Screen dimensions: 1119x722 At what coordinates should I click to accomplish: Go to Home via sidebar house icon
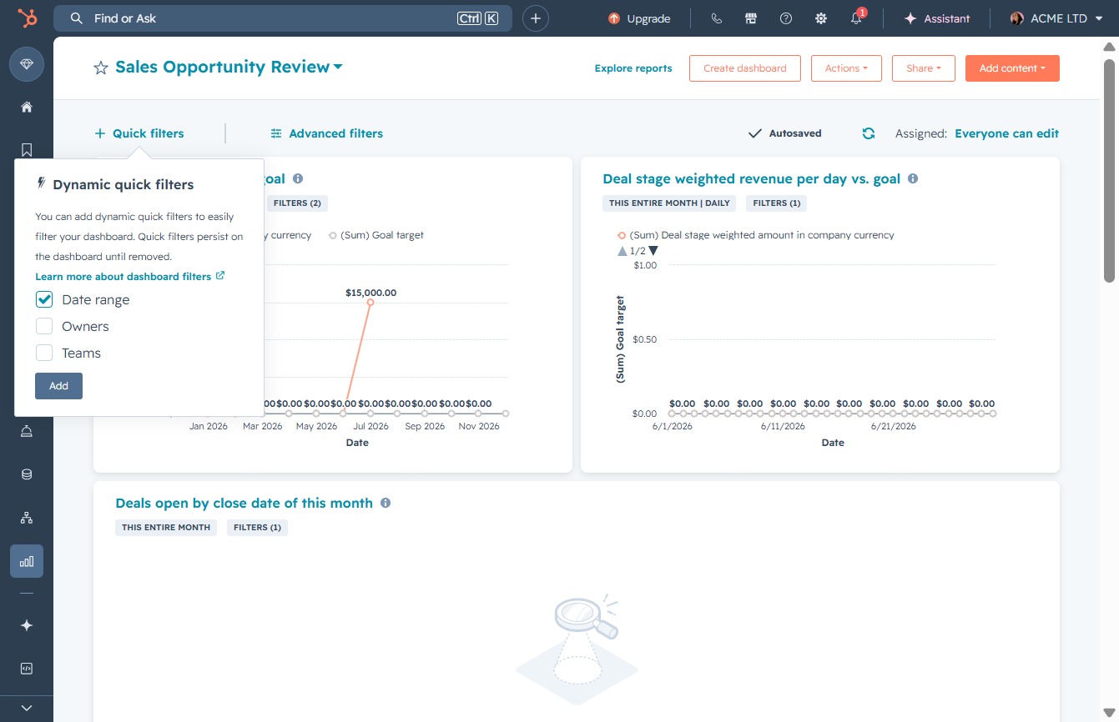[x=27, y=107]
